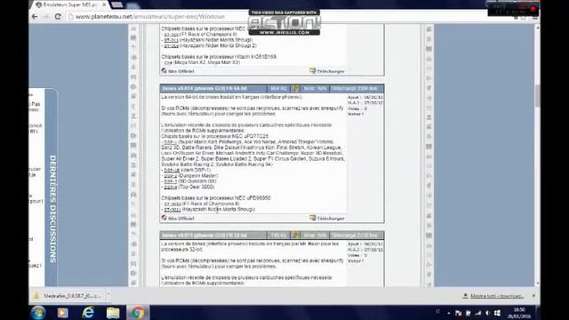
Task: Go back to the previous page
Action: (35, 16)
